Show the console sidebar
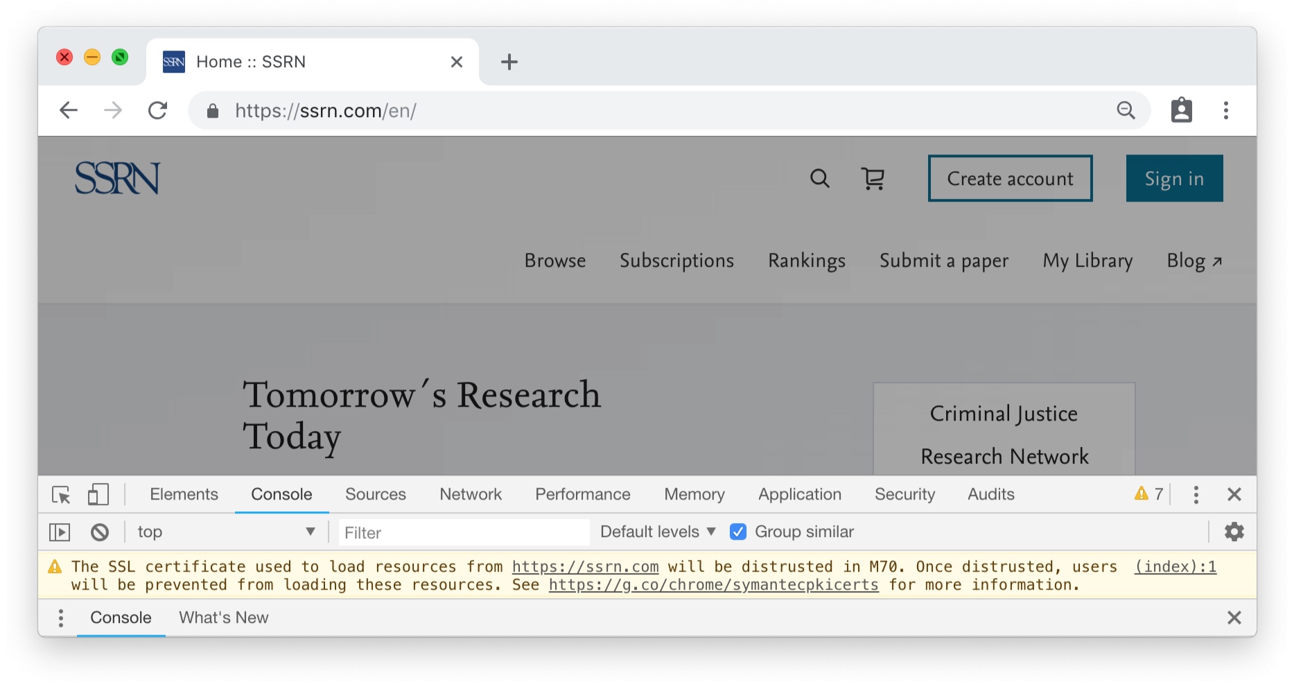1294x686 pixels. pyautogui.click(x=60, y=532)
